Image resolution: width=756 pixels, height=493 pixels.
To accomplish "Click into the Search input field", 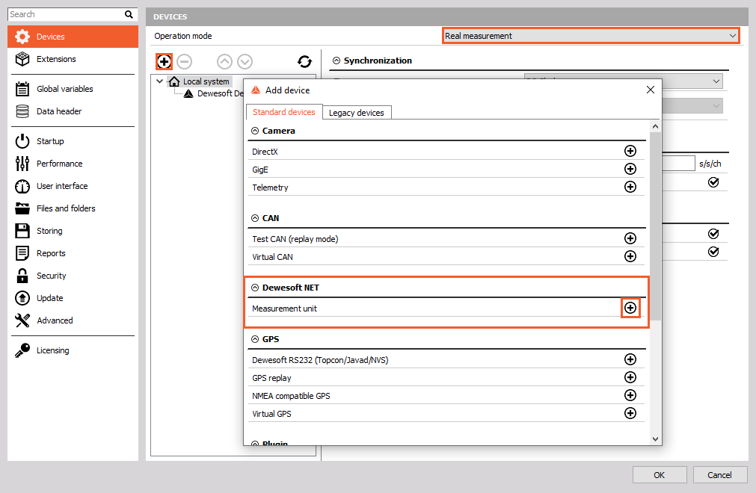I will [x=66, y=14].
